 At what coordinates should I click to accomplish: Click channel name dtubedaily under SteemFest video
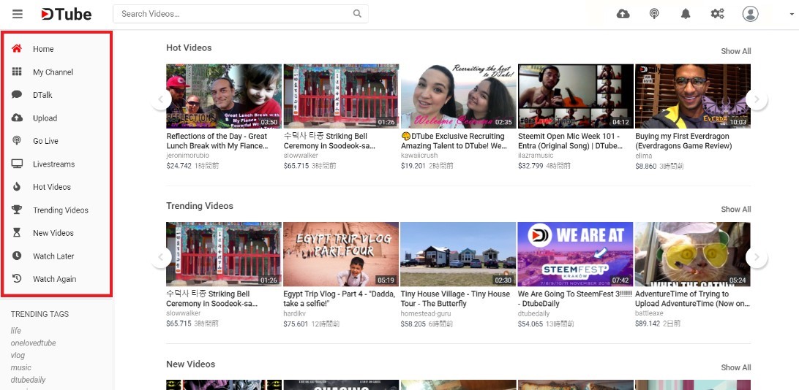click(x=534, y=313)
